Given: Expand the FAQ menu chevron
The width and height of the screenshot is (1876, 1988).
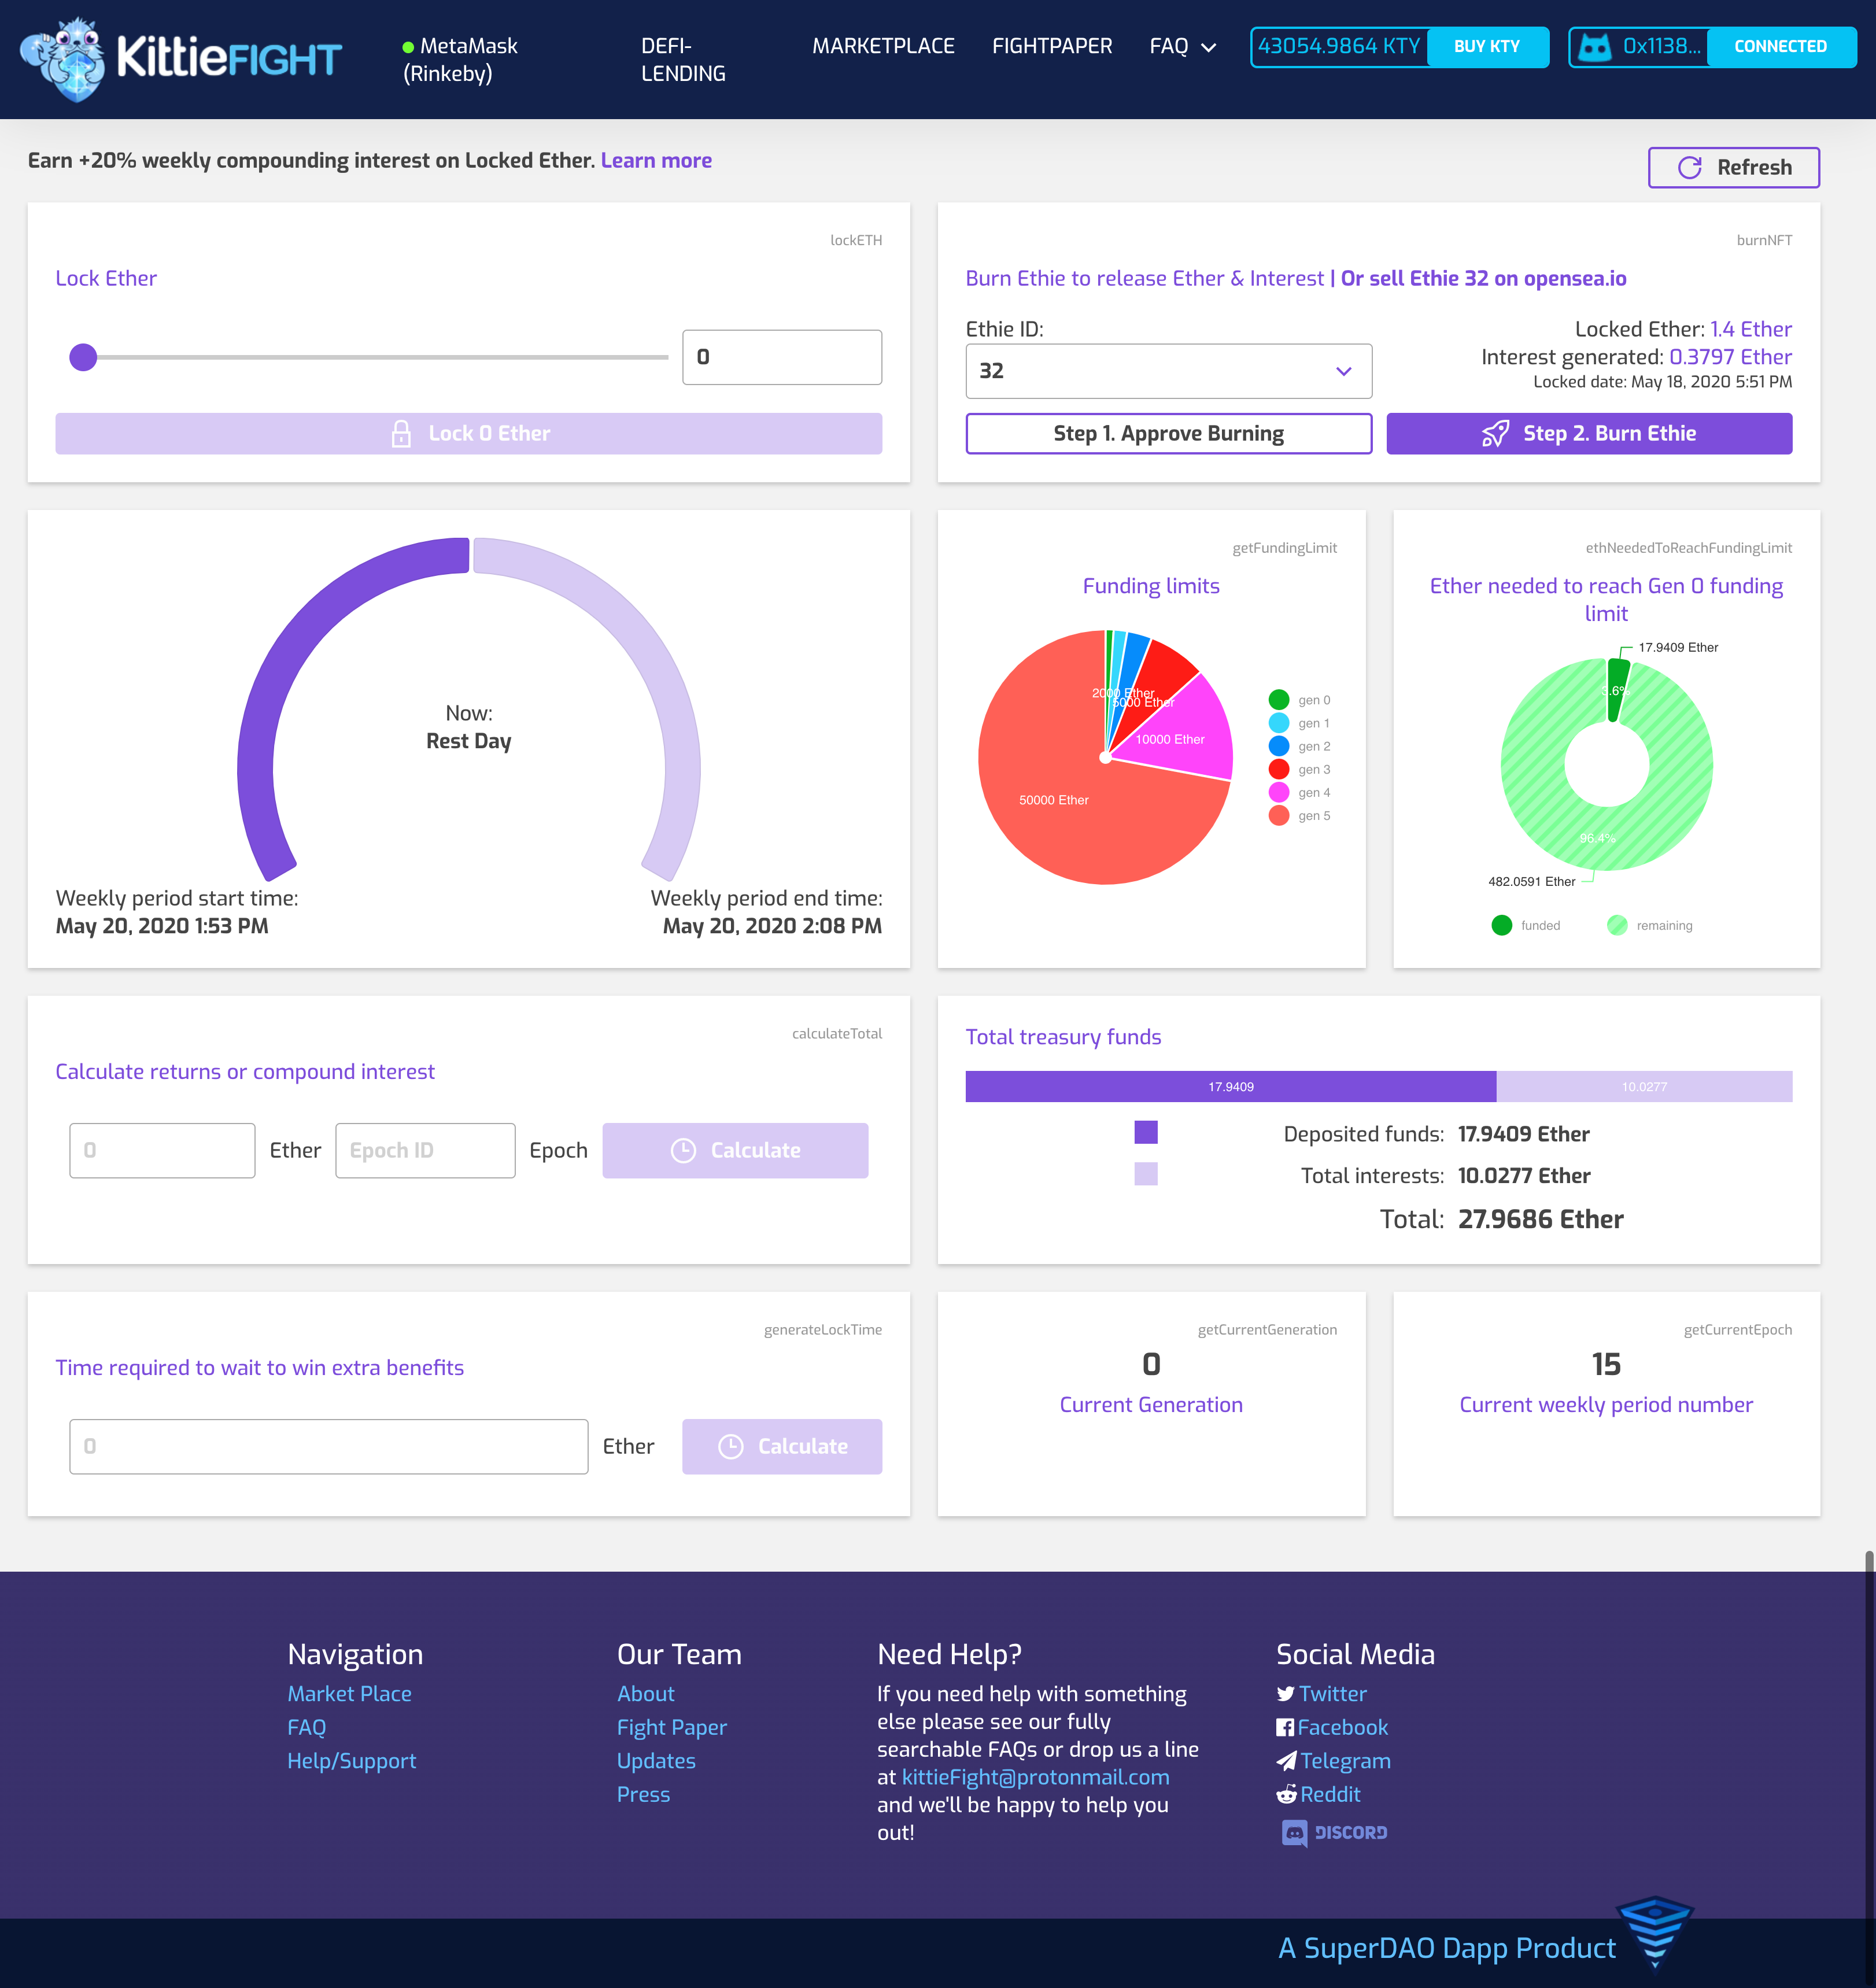Looking at the screenshot, I should (x=1208, y=47).
